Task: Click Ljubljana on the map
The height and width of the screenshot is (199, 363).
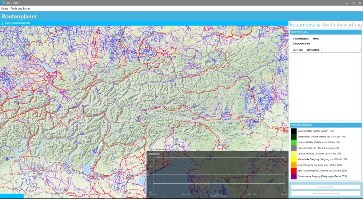Action: pyautogui.click(x=221, y=145)
